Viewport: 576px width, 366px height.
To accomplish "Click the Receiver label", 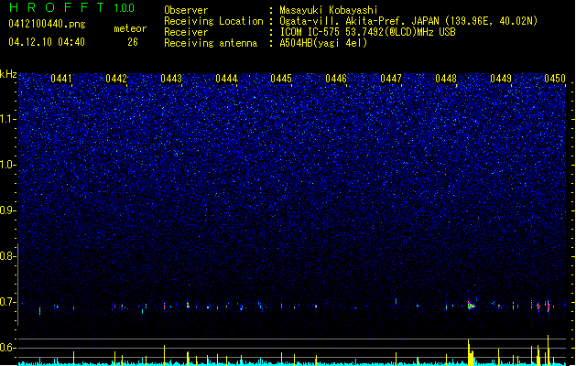I will (x=186, y=32).
